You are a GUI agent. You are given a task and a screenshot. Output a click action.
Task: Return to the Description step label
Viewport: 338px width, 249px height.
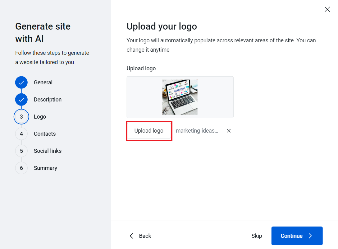(48, 100)
